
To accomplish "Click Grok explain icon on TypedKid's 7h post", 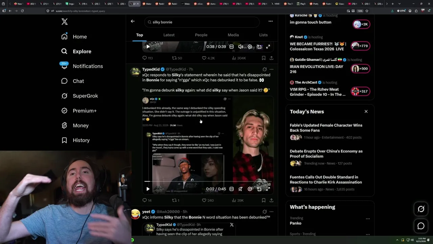I will (x=265, y=69).
